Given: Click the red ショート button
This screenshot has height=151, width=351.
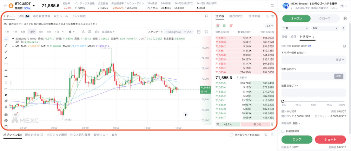Looking at the screenshot, I should pyautogui.click(x=330, y=139).
